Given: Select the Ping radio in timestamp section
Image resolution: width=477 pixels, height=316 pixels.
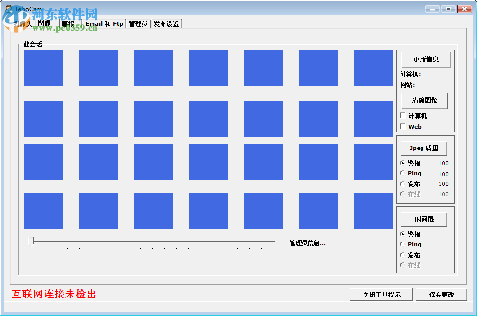Looking at the screenshot, I should coord(403,244).
